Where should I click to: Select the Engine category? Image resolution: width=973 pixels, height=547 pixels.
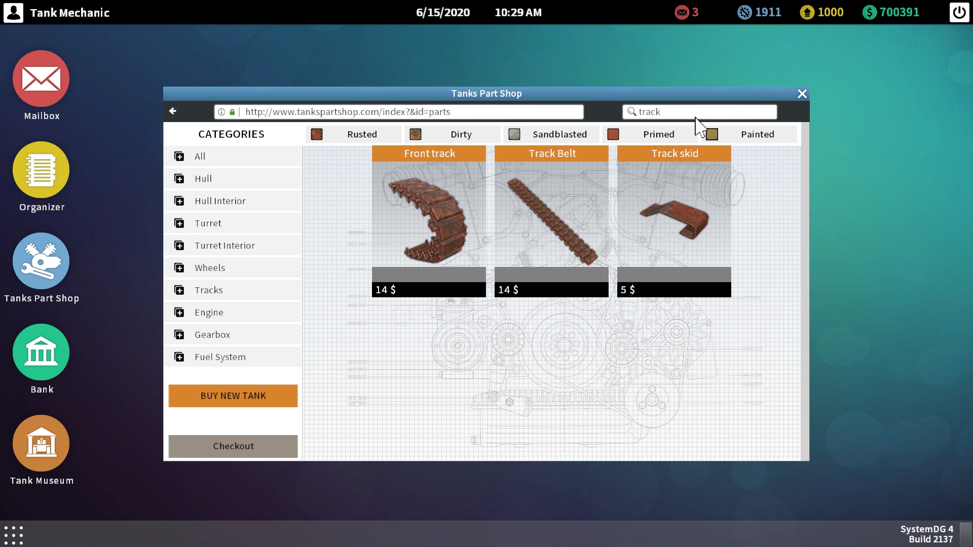pyautogui.click(x=208, y=312)
